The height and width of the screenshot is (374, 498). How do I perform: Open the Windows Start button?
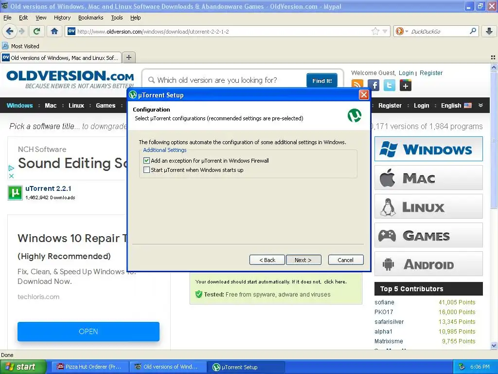point(23,367)
